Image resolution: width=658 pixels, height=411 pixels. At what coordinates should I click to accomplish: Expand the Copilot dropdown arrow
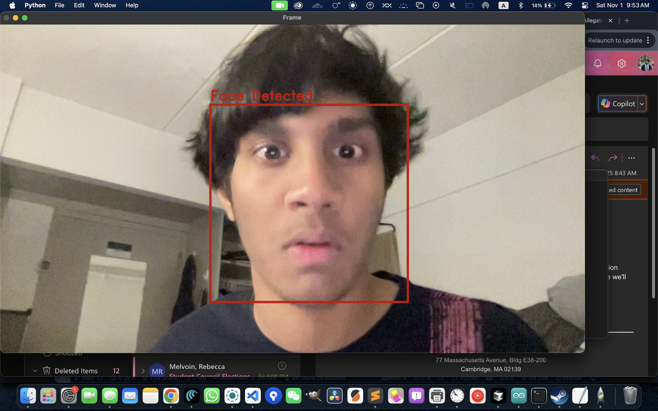click(x=642, y=104)
